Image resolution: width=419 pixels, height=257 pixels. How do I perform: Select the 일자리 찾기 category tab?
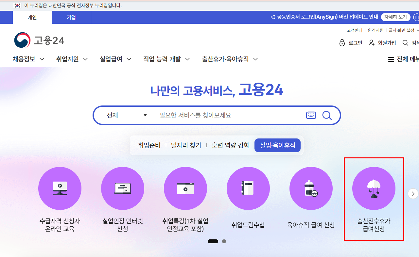186,145
